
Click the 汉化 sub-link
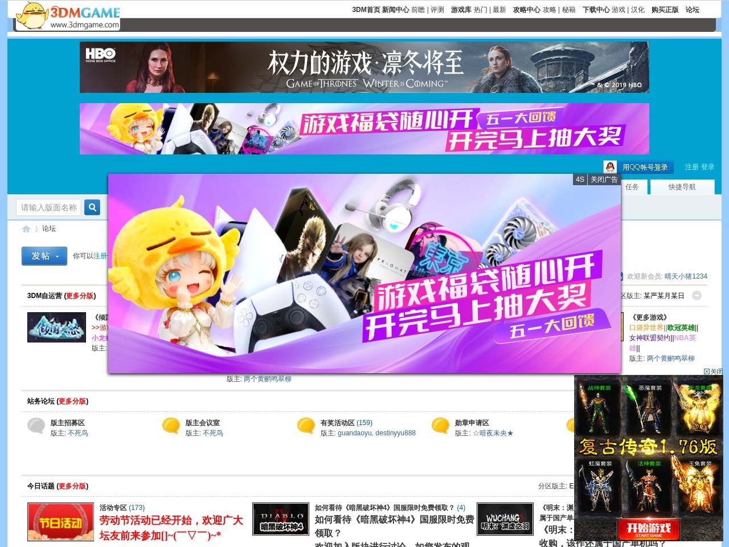tap(638, 10)
